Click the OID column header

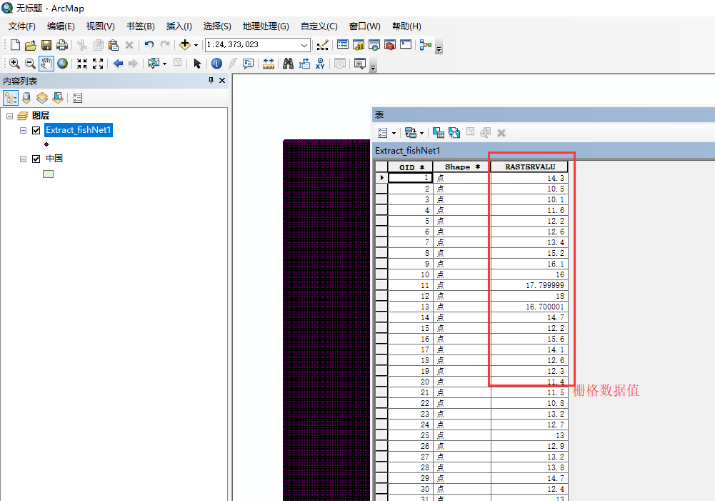pyautogui.click(x=411, y=167)
